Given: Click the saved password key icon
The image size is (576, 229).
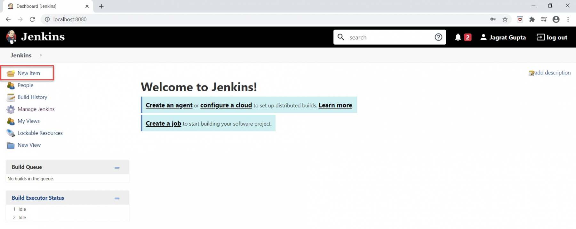Looking at the screenshot, I should tap(493, 19).
